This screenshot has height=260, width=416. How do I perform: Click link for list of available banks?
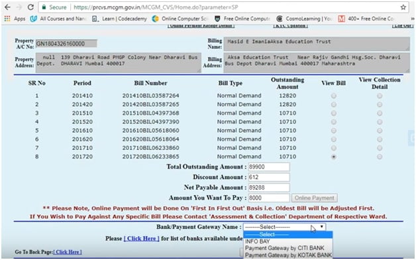click(x=141, y=239)
